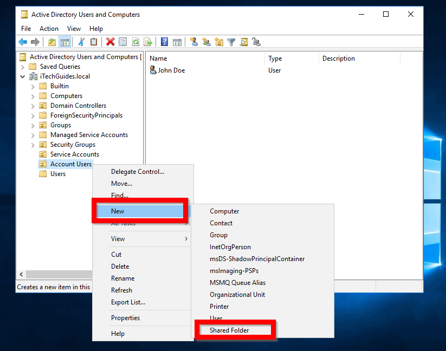
Task: Click the tree pane scroll left arrow
Action: (x=21, y=274)
